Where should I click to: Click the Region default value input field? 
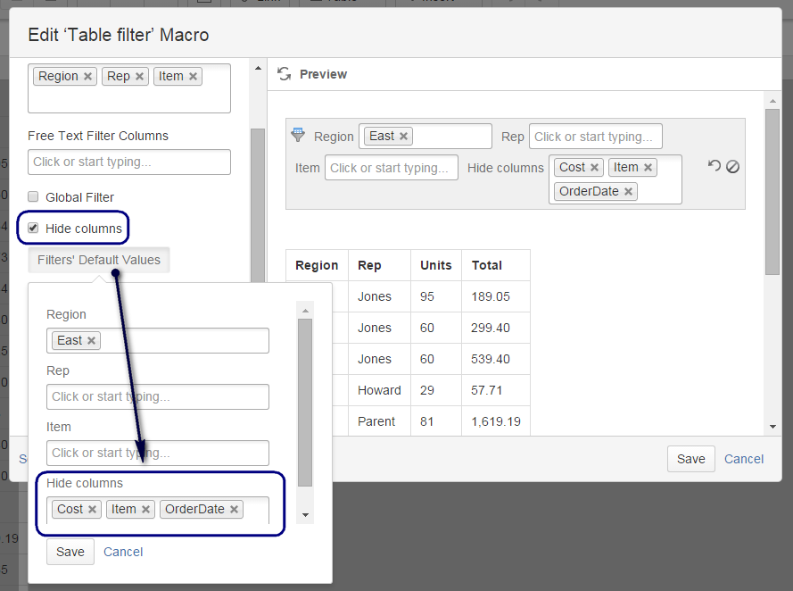click(157, 340)
